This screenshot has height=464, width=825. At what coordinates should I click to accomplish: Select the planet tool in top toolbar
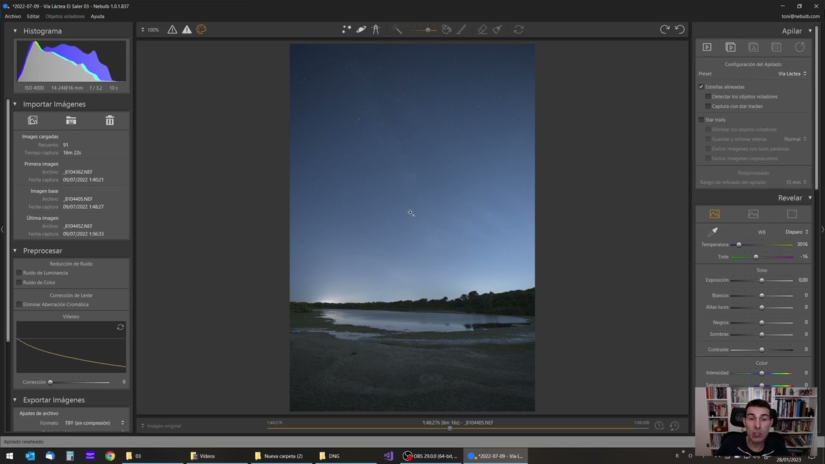361,30
